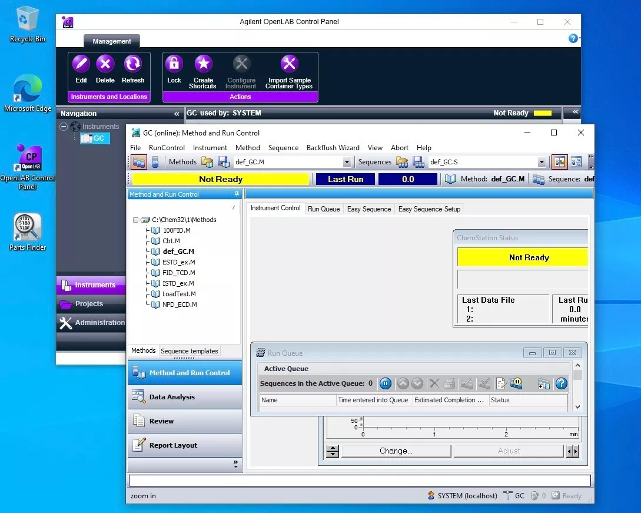
Task: Click the load sequence folder icon
Action: coord(402,162)
